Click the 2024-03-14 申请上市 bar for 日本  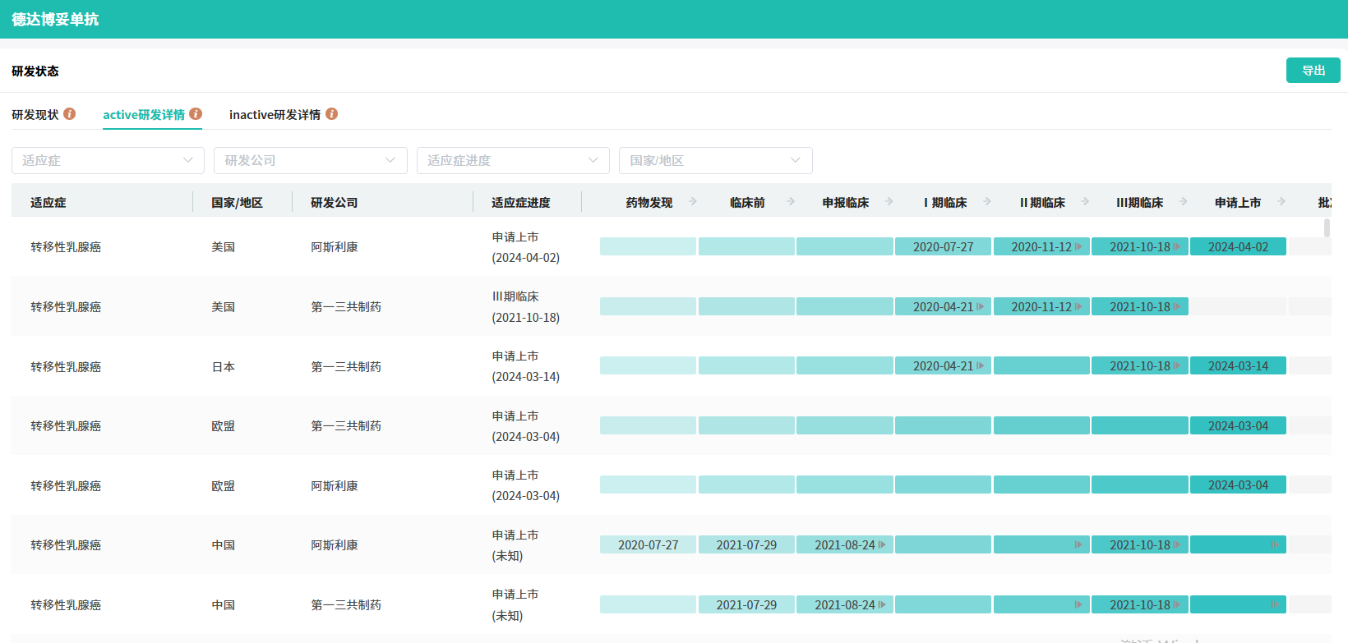point(1238,366)
